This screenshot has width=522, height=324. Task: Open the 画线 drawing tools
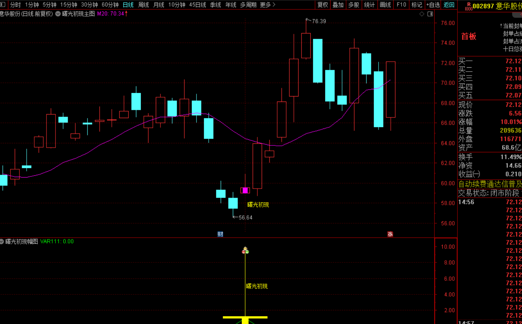click(385, 5)
